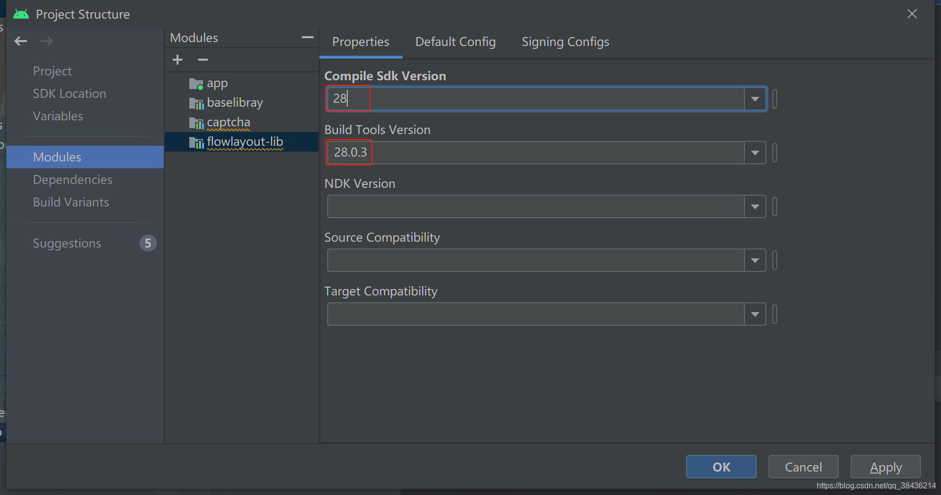Add a new module with plus icon
Screen dimensions: 941x495
178,60
